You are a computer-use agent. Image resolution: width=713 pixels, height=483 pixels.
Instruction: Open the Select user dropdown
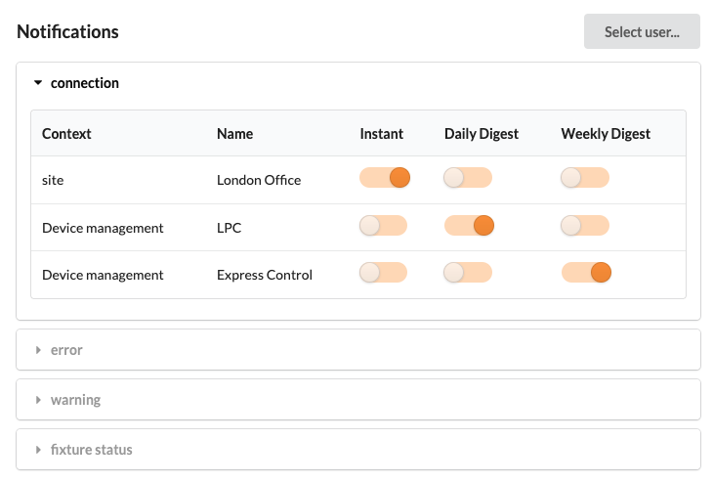[642, 31]
